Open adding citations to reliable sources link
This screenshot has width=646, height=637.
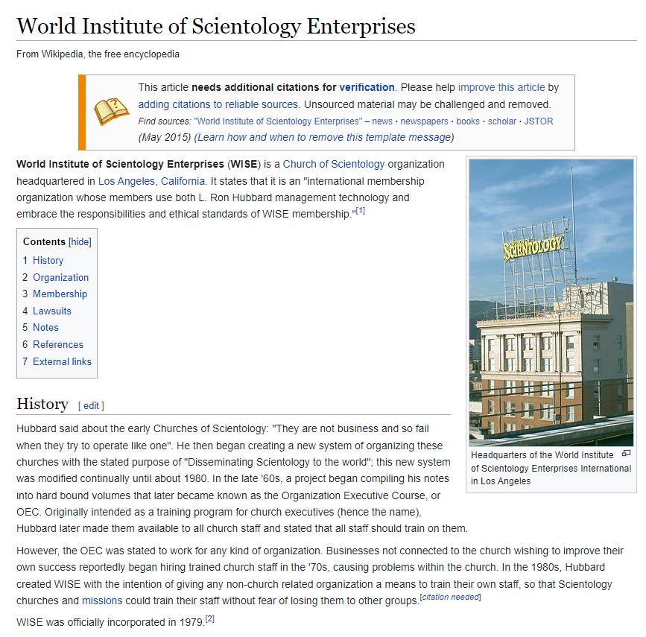[218, 104]
